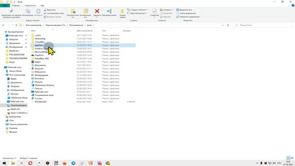Screen dimensions: 295x166
Task: Open the Yandex browser from the taskbar
Action: click(22, 163)
